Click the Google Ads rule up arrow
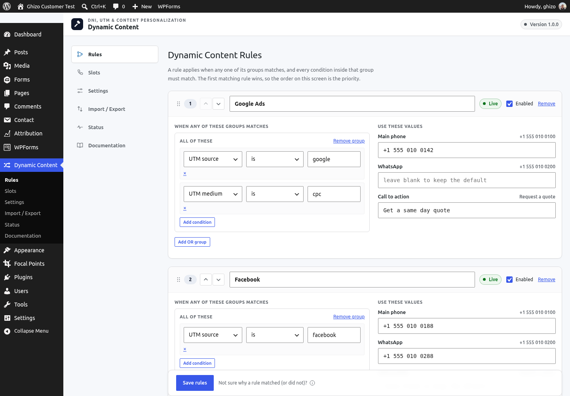The height and width of the screenshot is (396, 570). pyautogui.click(x=206, y=104)
